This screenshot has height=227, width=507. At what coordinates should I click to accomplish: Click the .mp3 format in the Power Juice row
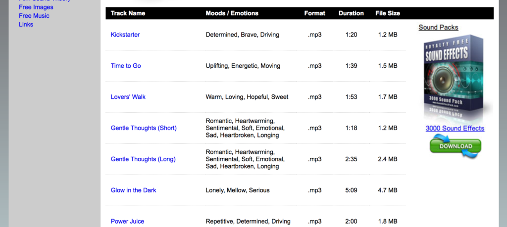314,221
